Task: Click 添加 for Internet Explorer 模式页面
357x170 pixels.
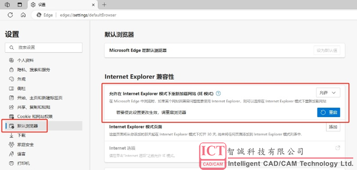Action: pos(333,127)
